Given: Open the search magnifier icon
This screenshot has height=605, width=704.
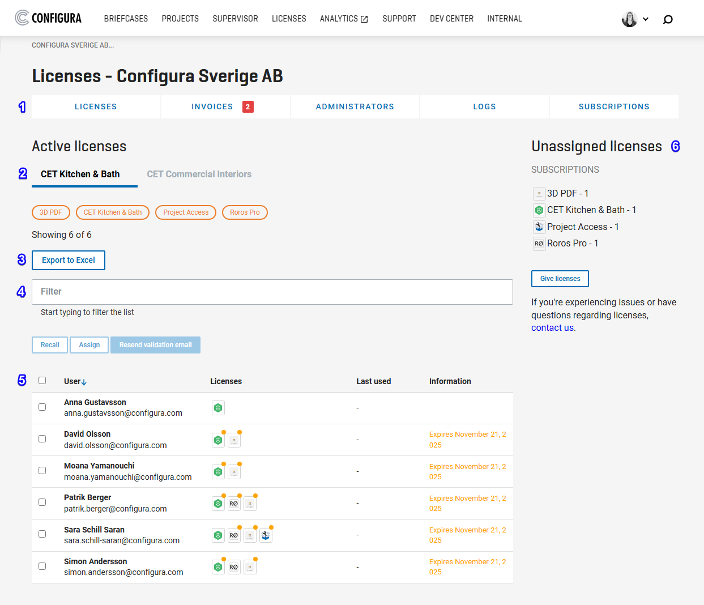Looking at the screenshot, I should point(668,19).
